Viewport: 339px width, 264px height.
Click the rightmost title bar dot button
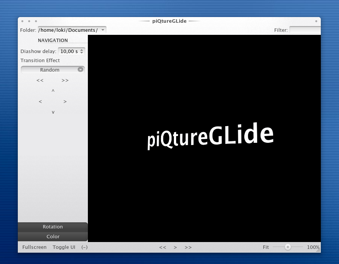(316, 21)
